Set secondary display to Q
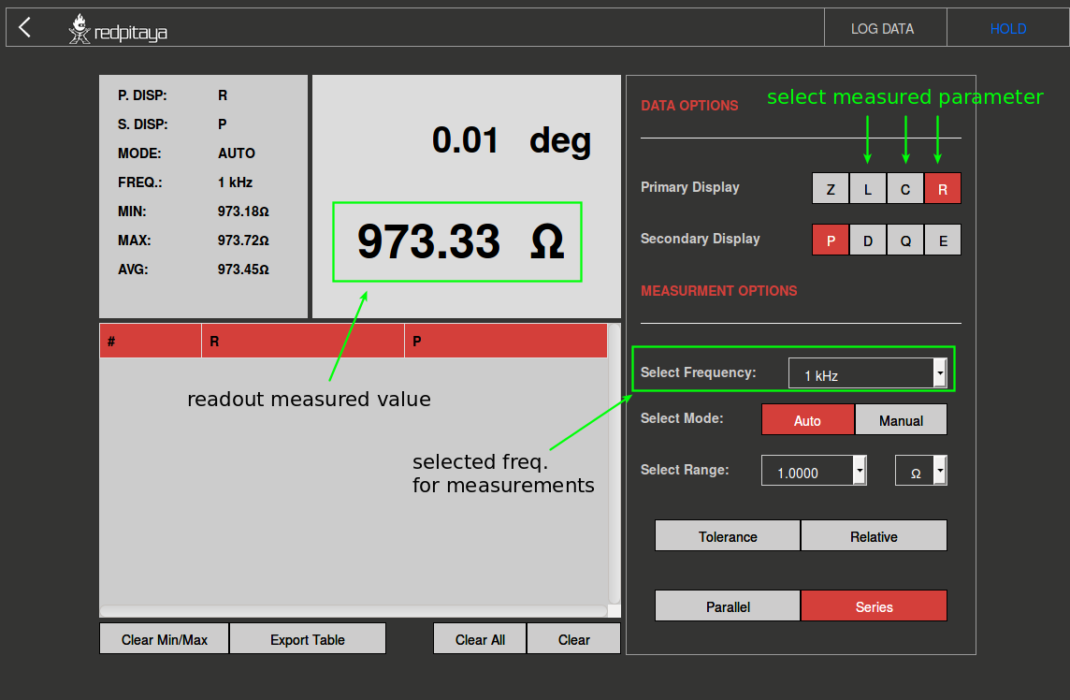 (x=905, y=240)
